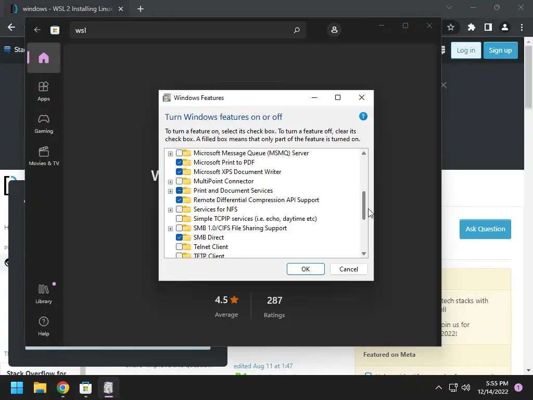Open Stack Overflow hamburger menu
This screenshot has height=400, width=533.
[x=7, y=49]
